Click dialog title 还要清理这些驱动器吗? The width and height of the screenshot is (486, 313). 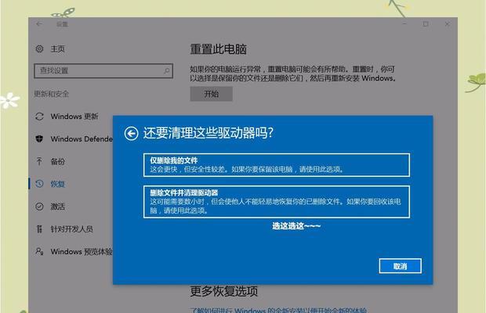click(209, 133)
